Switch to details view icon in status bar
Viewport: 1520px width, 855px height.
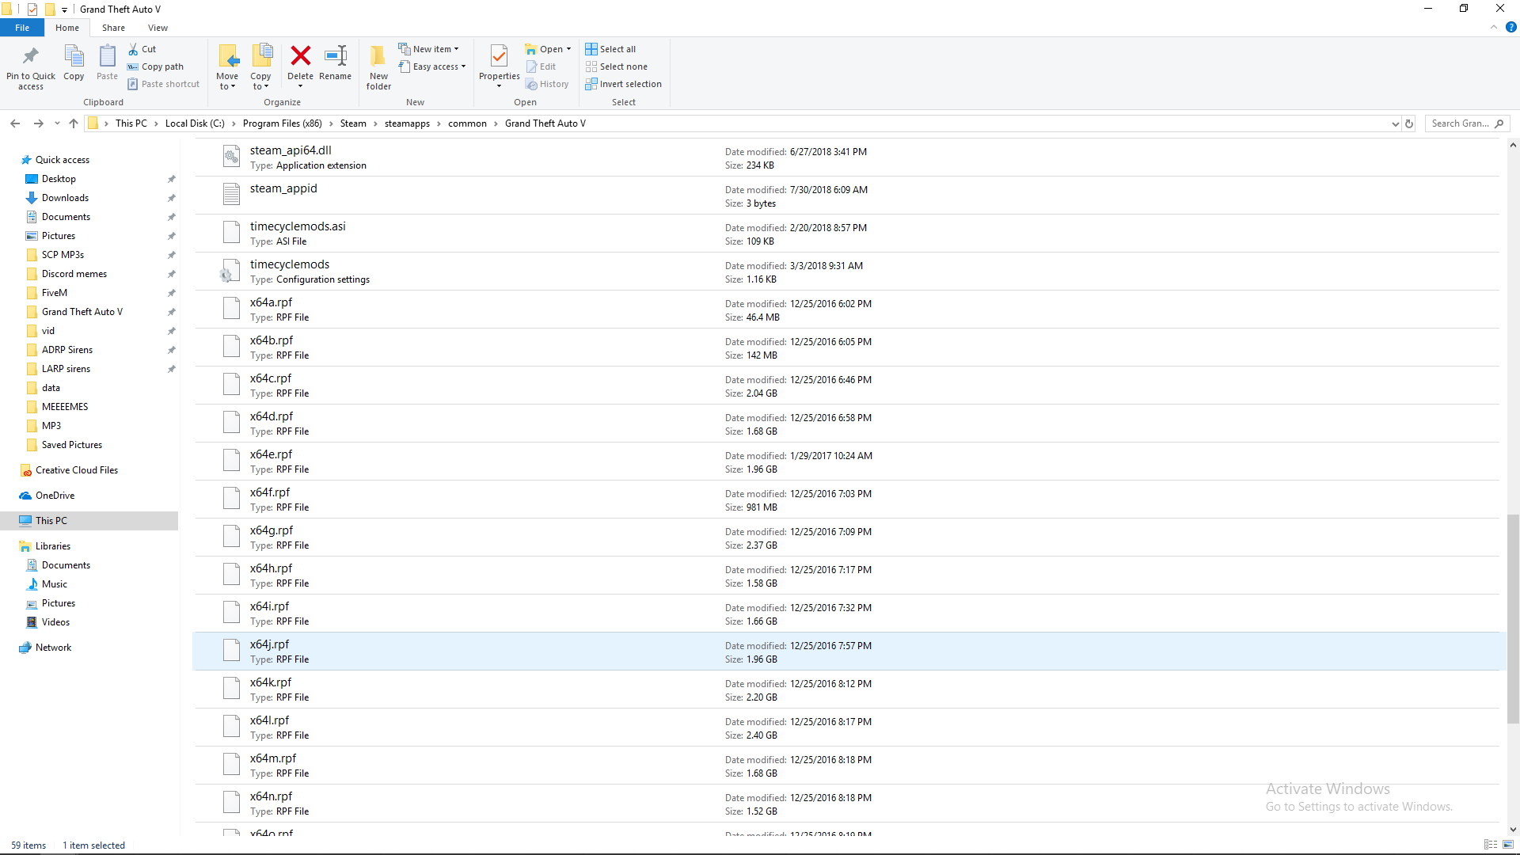(x=1491, y=845)
